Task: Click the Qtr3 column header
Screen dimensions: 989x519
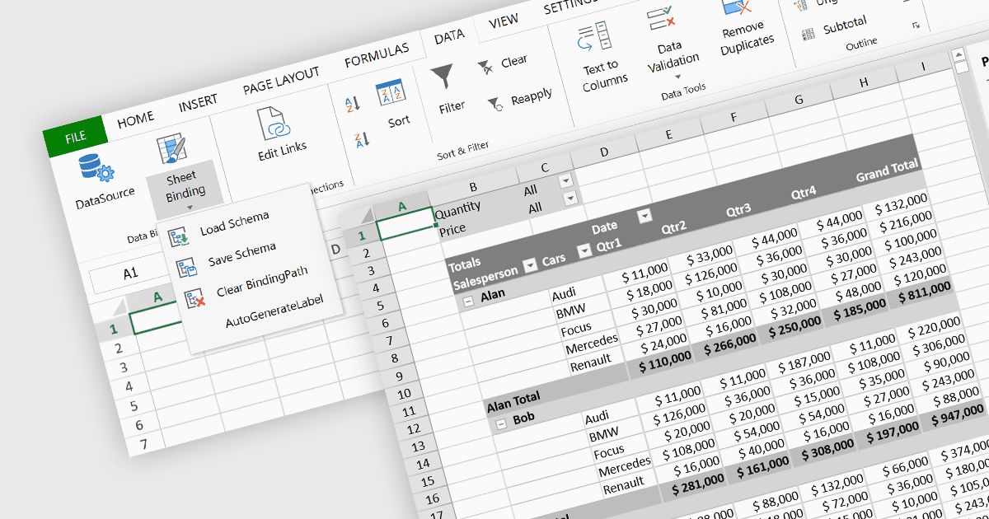Action: (x=739, y=209)
